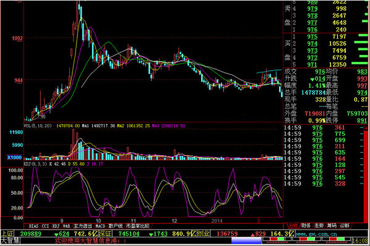Show the 诊断 side panel tab
Screen dimensions: 370x246
point(345,226)
